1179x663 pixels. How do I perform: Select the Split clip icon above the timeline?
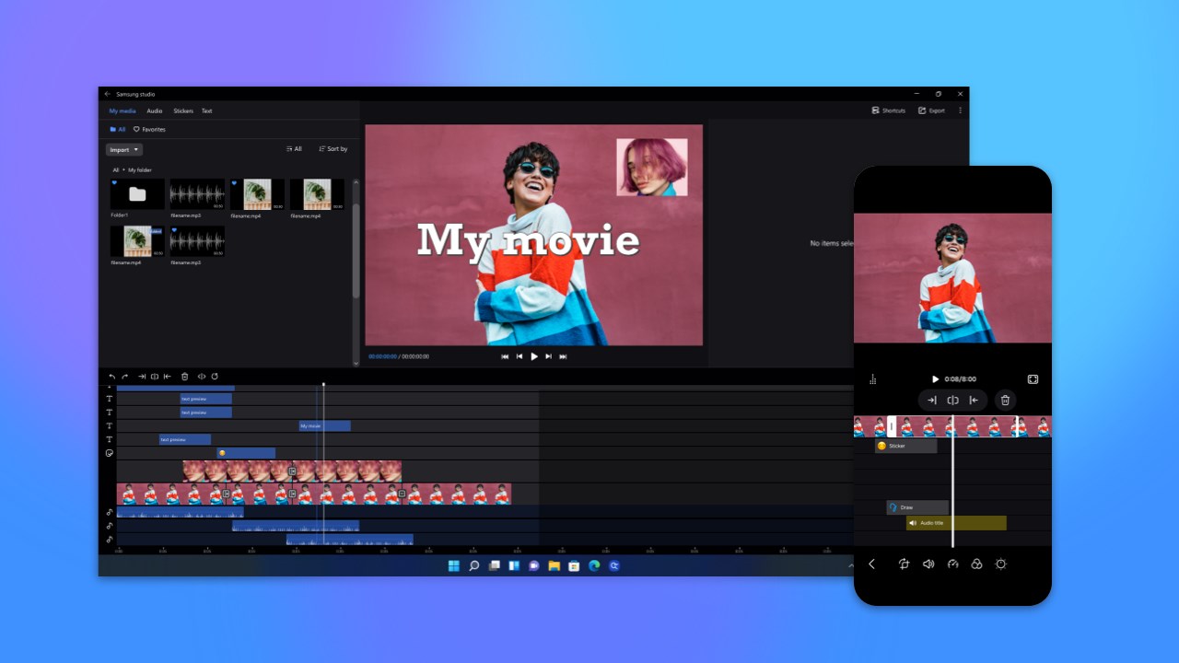pyautogui.click(x=155, y=377)
